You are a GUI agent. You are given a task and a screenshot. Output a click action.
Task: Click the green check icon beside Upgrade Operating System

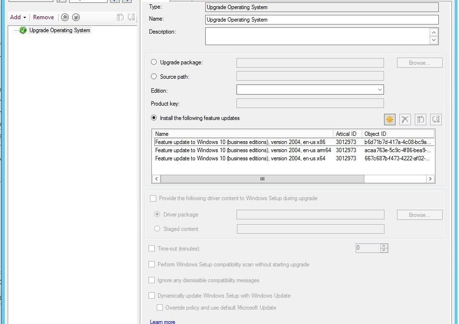(23, 30)
